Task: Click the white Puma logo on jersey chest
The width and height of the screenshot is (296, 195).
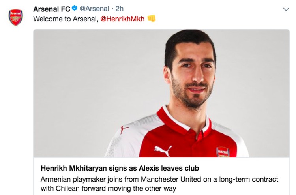Action: tap(163, 150)
